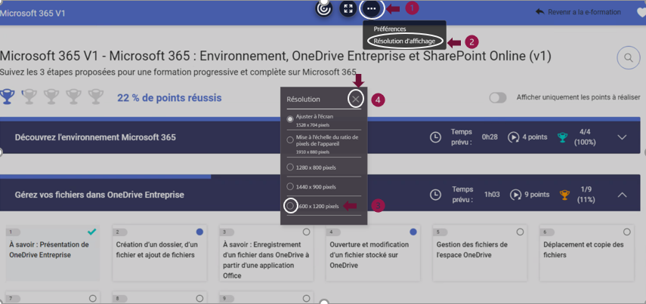Click the 22 % de points réussis text
This screenshot has height=304, width=646.
[x=169, y=98]
